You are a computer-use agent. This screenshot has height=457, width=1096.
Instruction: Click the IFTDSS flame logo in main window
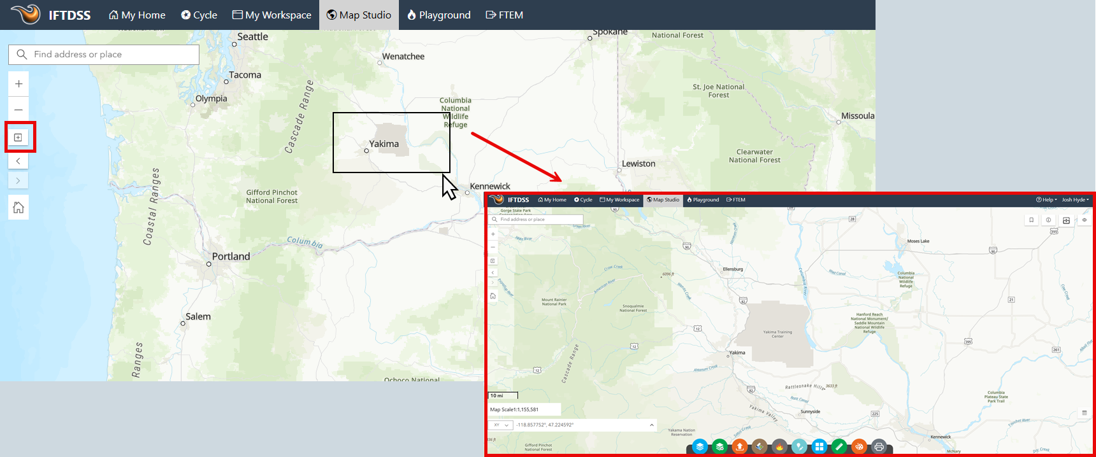(x=25, y=13)
